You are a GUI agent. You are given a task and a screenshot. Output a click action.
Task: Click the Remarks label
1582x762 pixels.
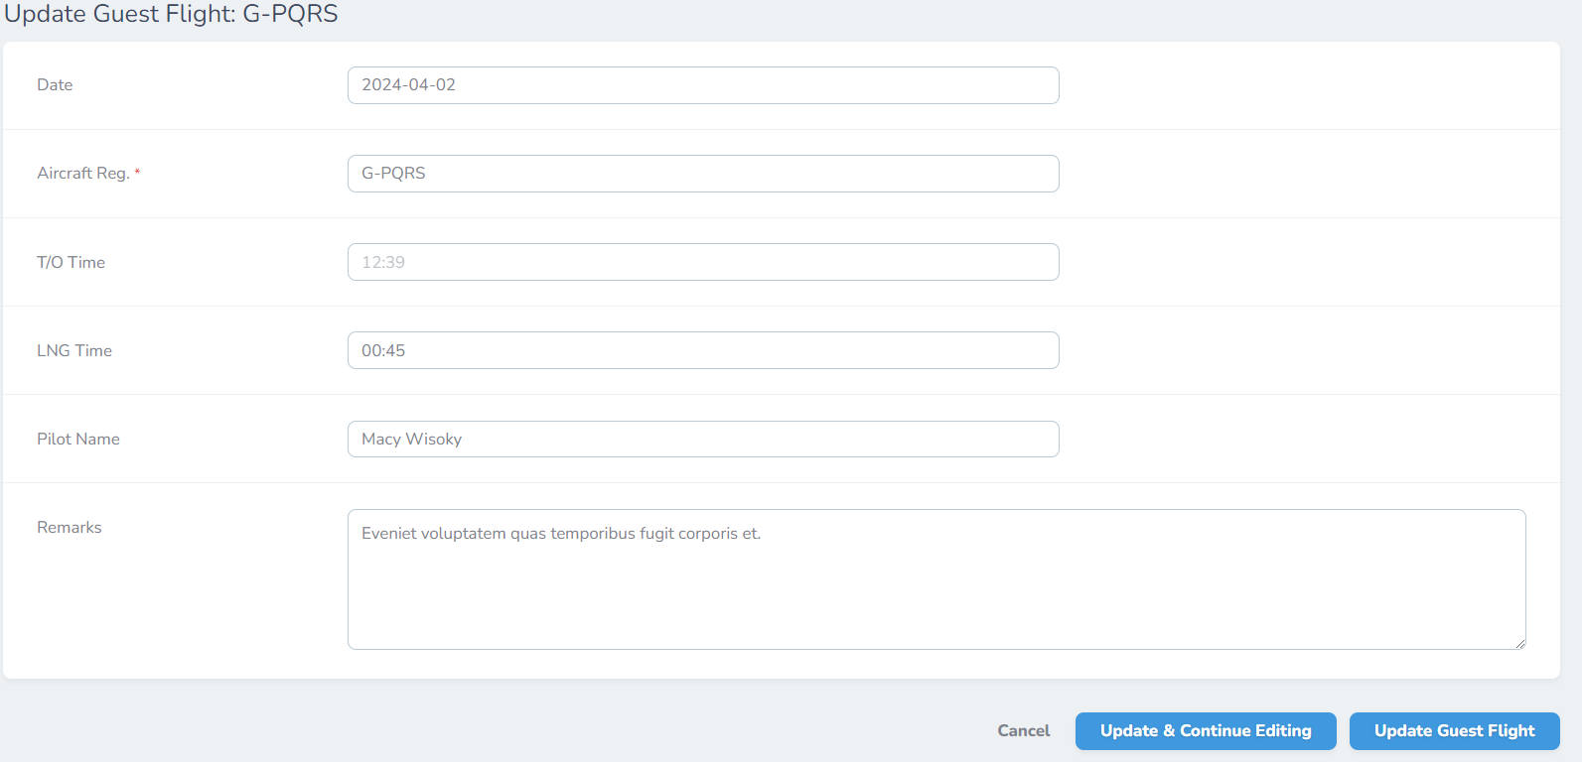coord(70,528)
